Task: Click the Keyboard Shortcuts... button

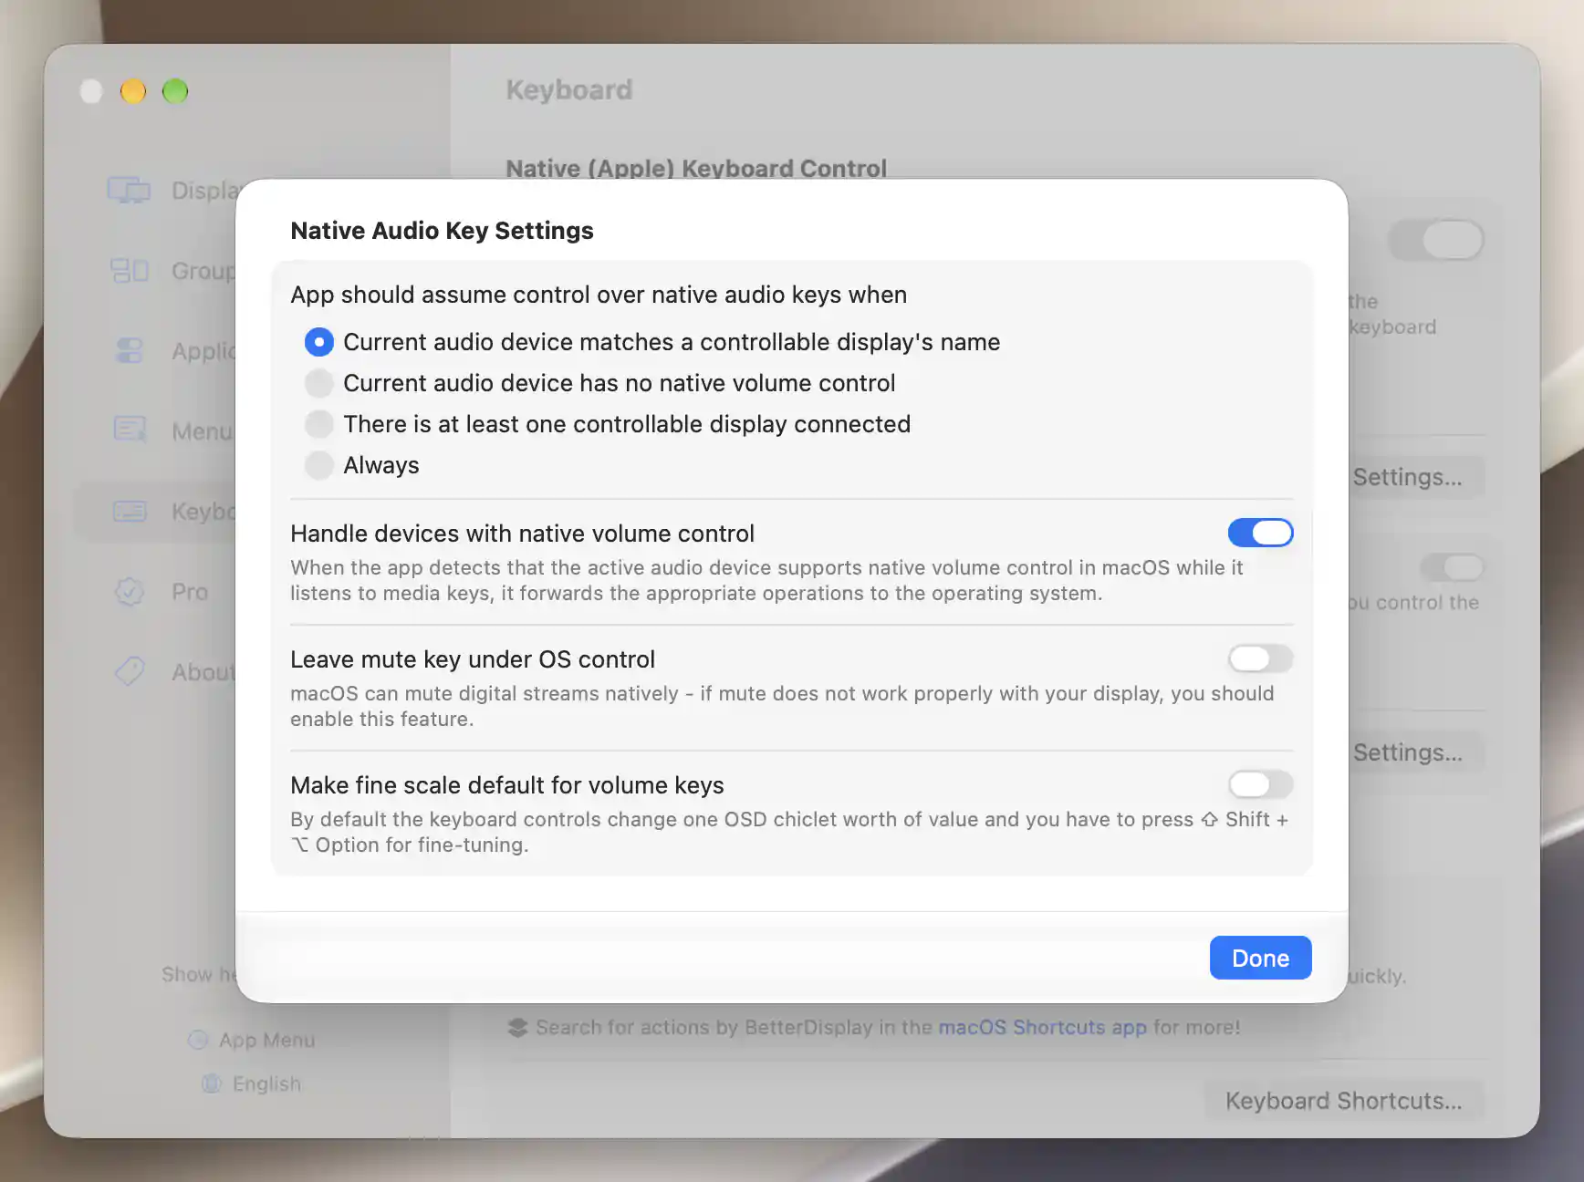Action: click(x=1343, y=1101)
